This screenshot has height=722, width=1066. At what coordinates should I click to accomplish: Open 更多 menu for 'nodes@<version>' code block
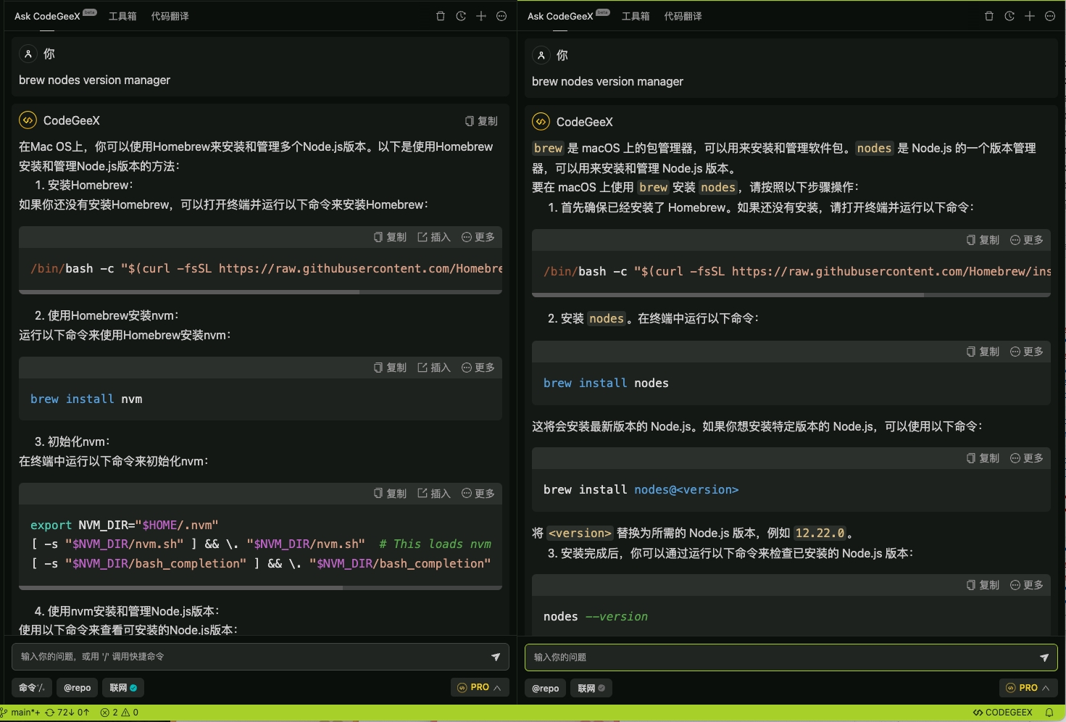tap(1027, 458)
